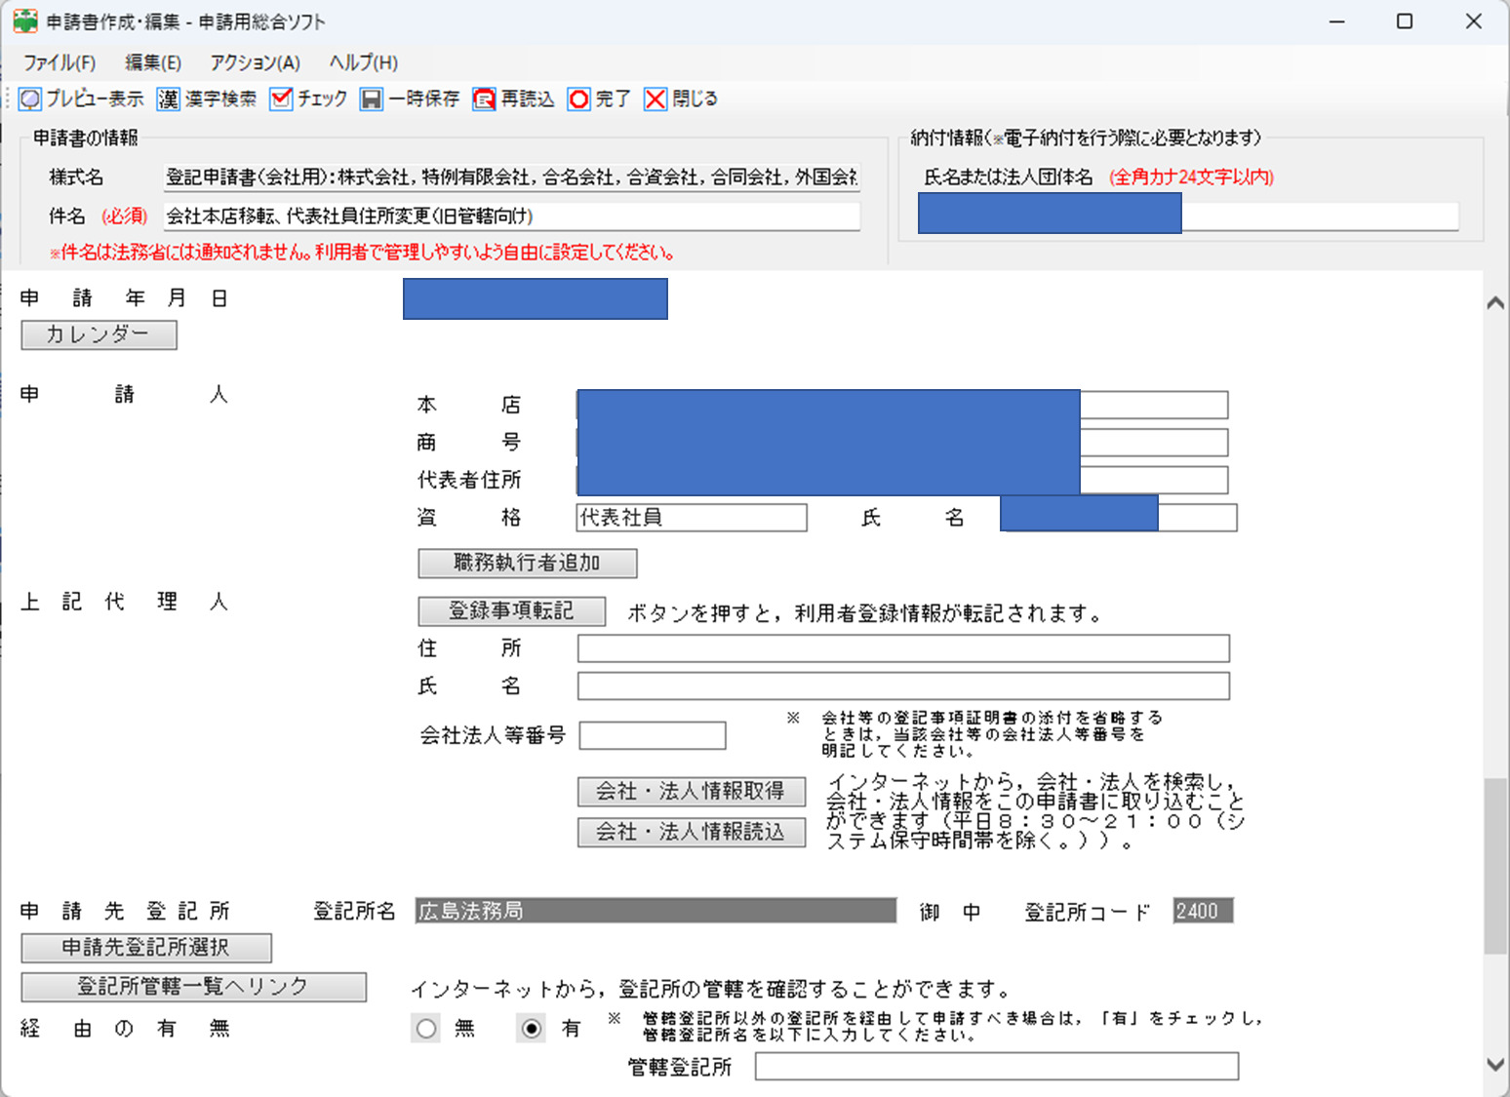Click the 代表者住所 input field
Image resolution: width=1510 pixels, height=1097 pixels.
pos(902,480)
